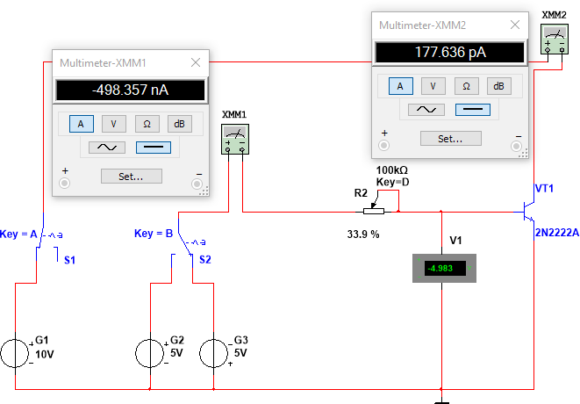This screenshot has height=404, width=580.
Task: Click the negative terminal of Multimeter-XMM2 window
Action: [516, 146]
